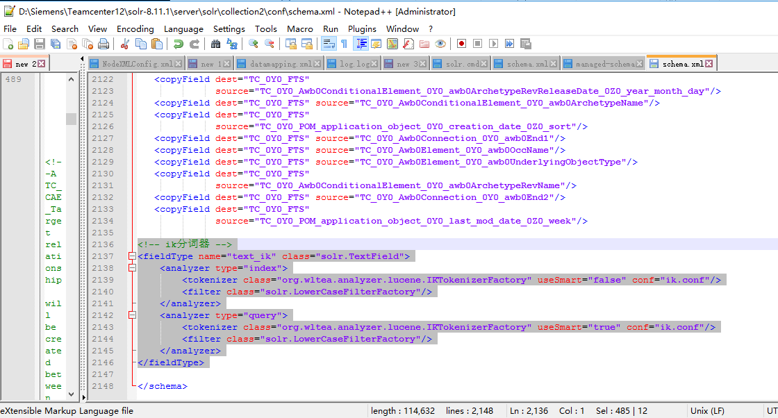Click the Open file folder icon

pyautogui.click(x=24, y=44)
